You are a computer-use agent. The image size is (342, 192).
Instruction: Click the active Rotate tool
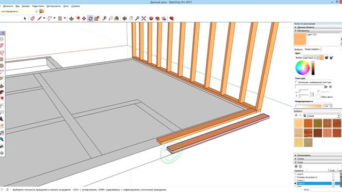[x=90, y=19]
